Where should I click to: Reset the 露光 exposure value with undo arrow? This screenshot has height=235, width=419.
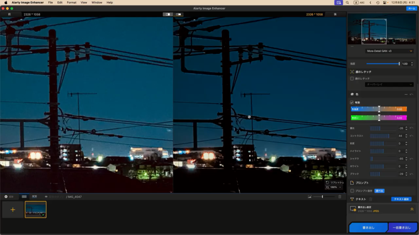pos(411,128)
